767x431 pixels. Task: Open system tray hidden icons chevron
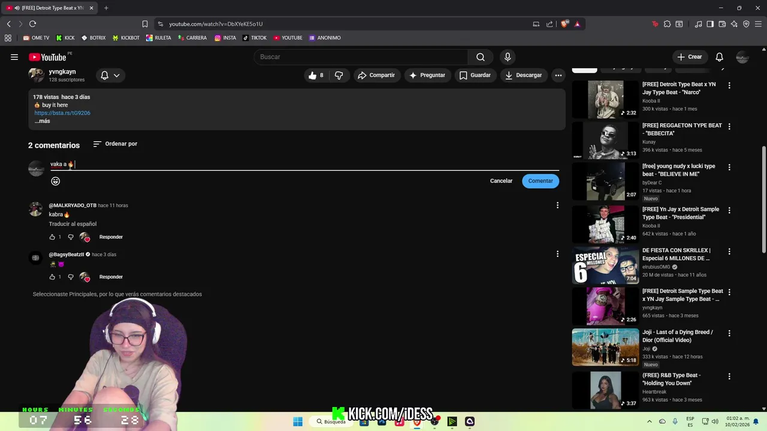tap(650, 421)
